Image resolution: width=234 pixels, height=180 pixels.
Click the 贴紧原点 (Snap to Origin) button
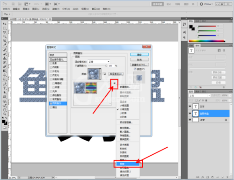click(116, 74)
